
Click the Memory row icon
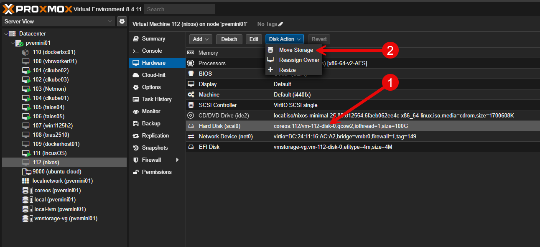[191, 53]
